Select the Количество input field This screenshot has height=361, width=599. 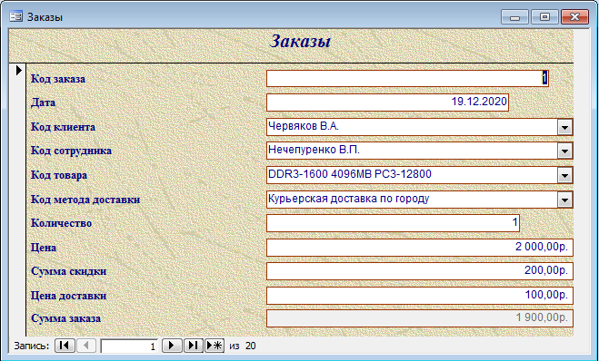[393, 223]
